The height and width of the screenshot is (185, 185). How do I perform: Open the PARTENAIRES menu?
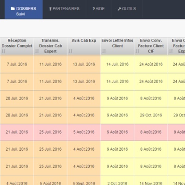point(64,9)
